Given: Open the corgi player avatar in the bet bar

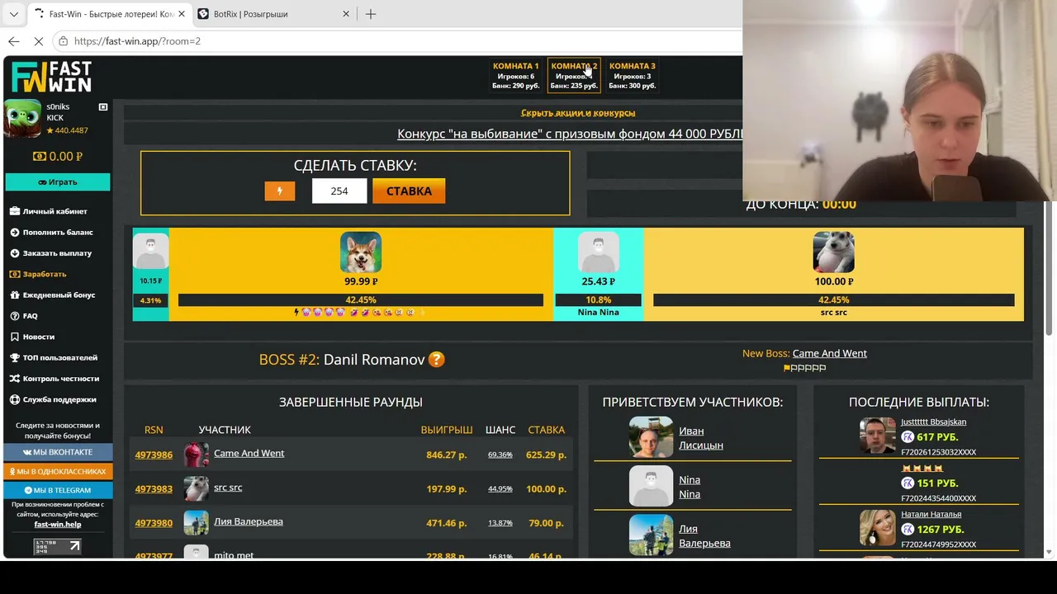Looking at the screenshot, I should point(361,252).
